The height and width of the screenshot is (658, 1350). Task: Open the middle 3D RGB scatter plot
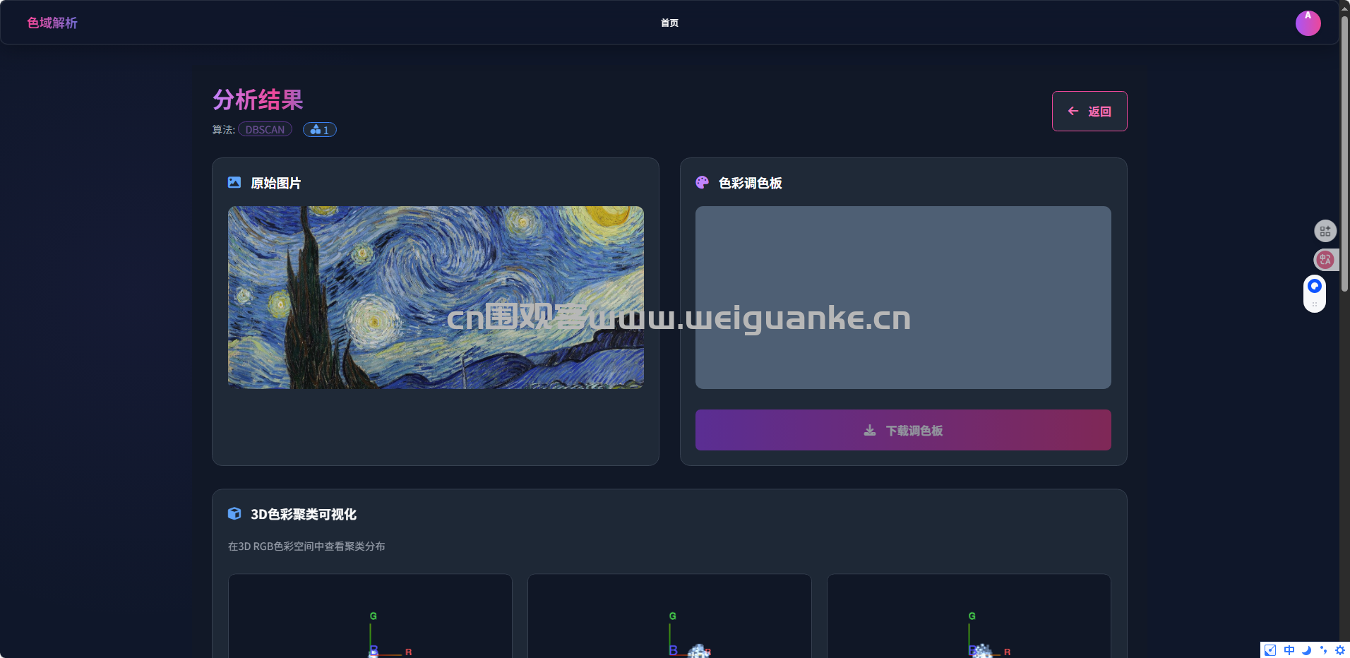tap(669, 616)
